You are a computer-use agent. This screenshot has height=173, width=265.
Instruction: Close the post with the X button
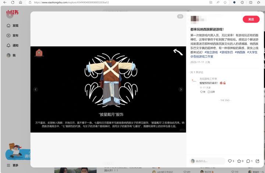pos(10,15)
